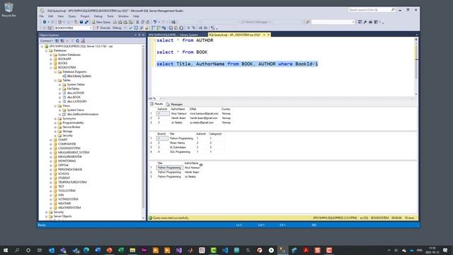Collapse the Databases tree node

click(46, 50)
